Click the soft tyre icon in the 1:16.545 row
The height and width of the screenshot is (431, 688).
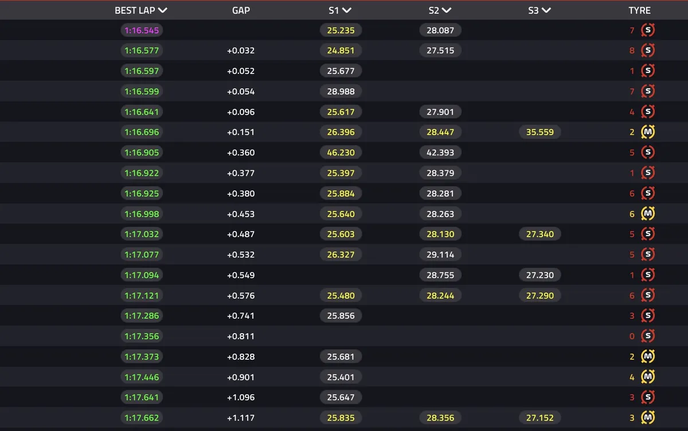tap(648, 30)
